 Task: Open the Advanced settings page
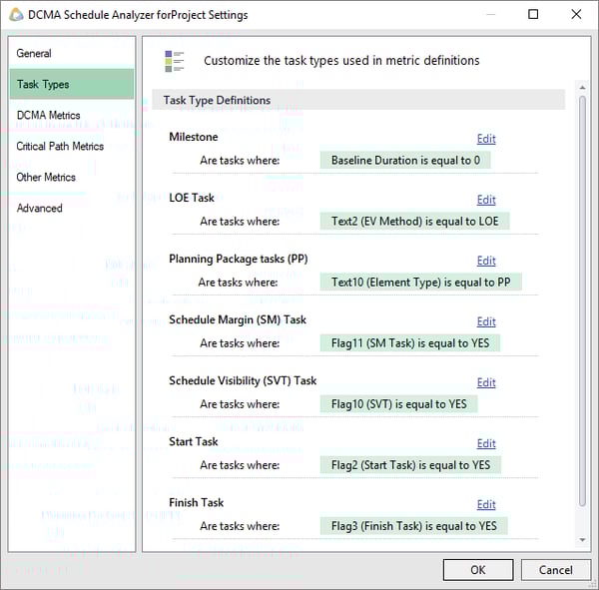(72, 208)
